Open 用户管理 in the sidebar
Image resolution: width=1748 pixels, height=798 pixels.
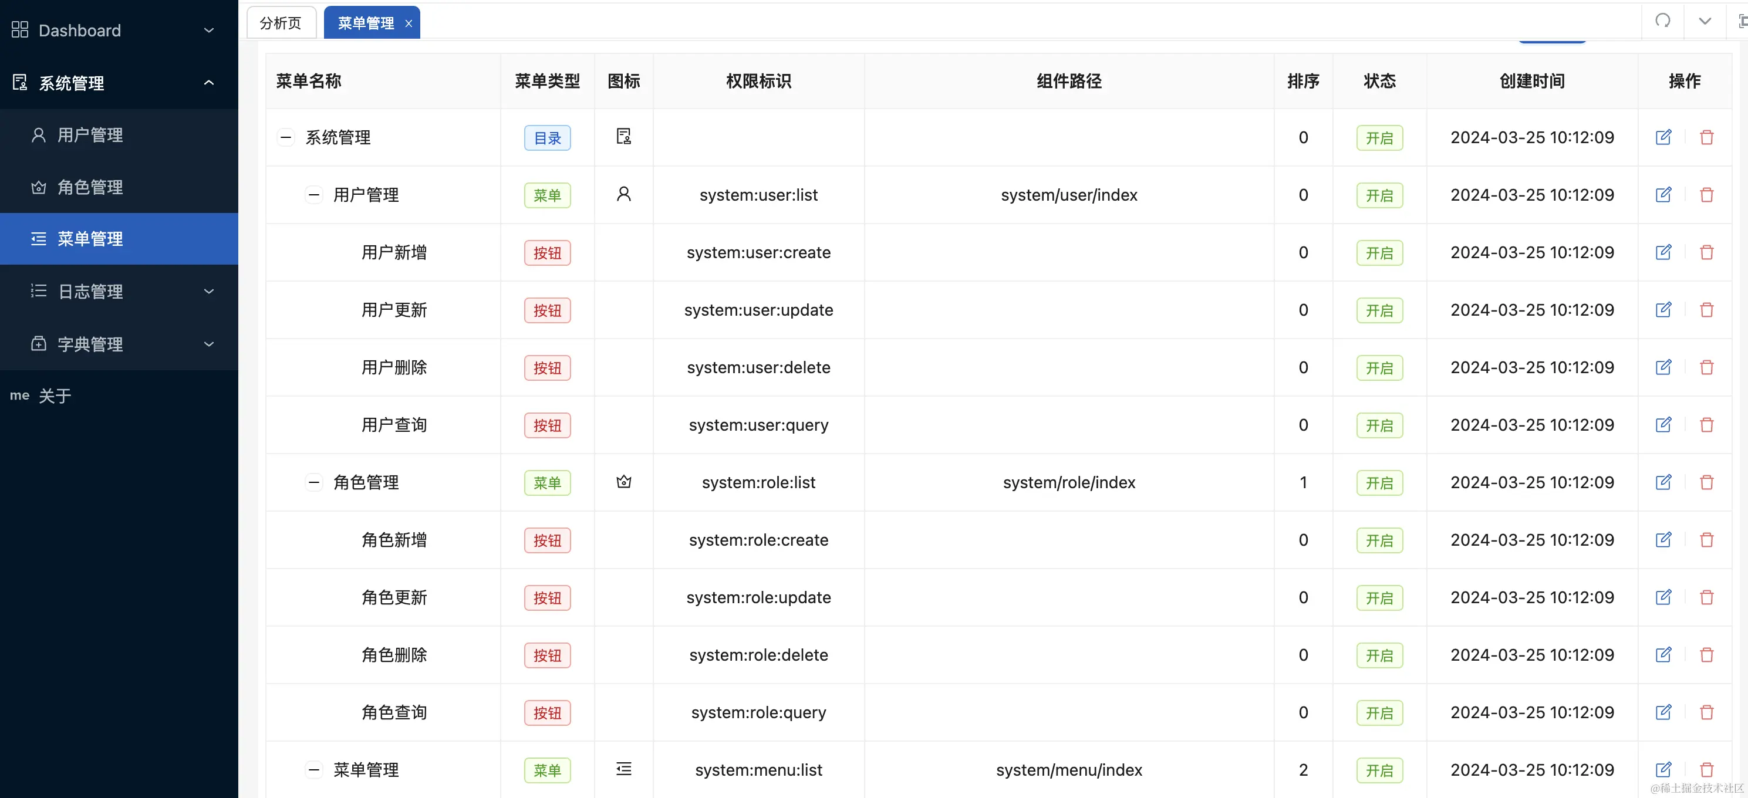coord(90,135)
